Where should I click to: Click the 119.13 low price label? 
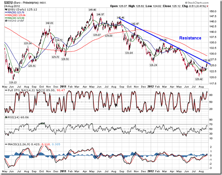[13, 83]
